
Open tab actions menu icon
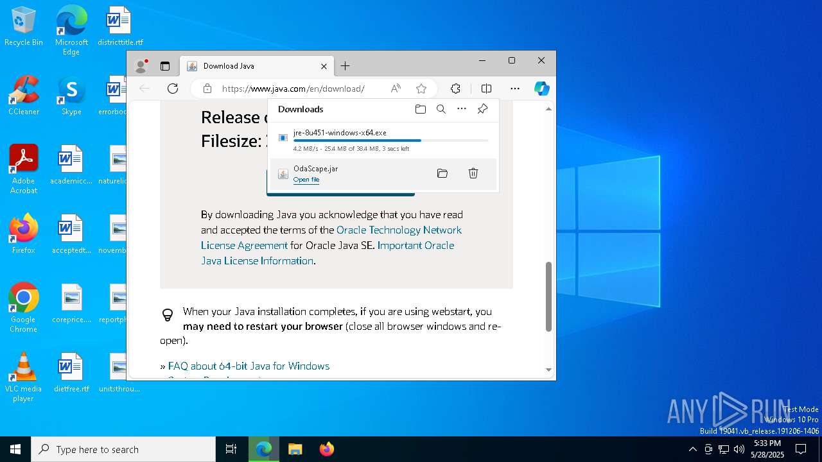point(165,66)
